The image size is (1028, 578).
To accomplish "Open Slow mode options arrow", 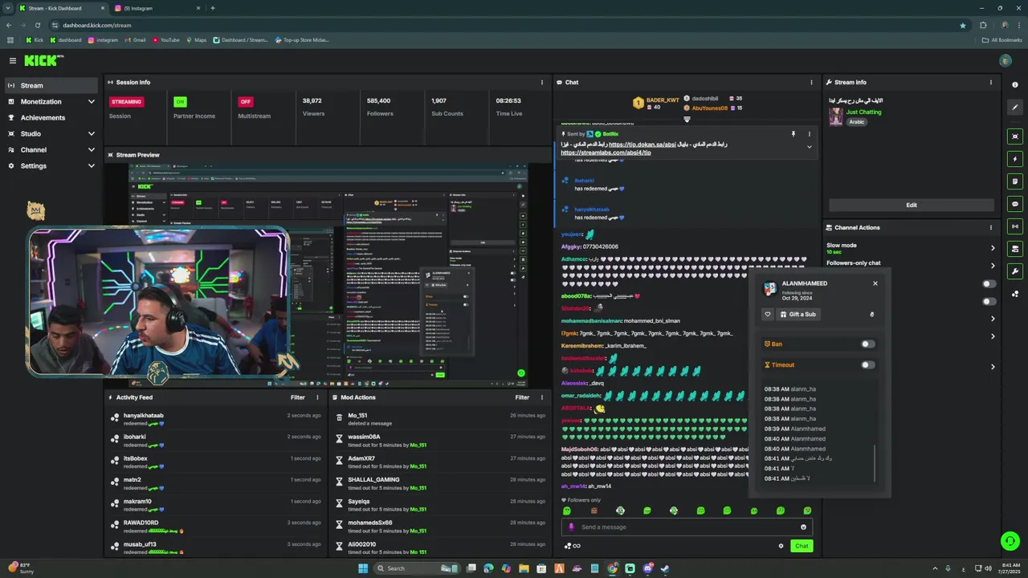I will click(993, 248).
